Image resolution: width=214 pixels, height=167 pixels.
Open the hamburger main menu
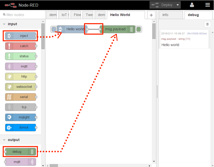(208, 5)
